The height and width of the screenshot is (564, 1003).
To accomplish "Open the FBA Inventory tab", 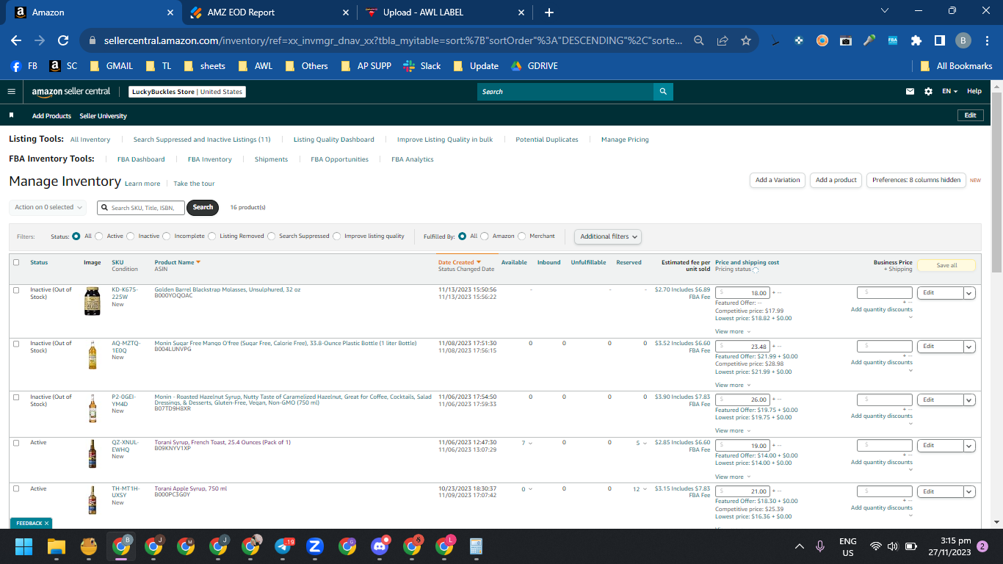I will click(209, 159).
